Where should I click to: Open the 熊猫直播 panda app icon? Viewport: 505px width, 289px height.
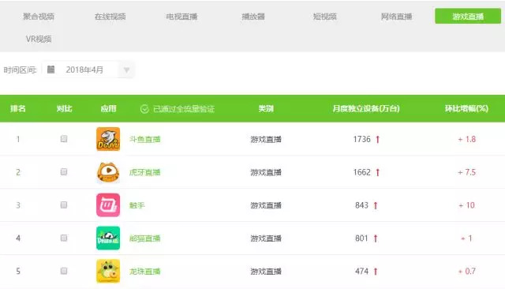pyautogui.click(x=108, y=238)
